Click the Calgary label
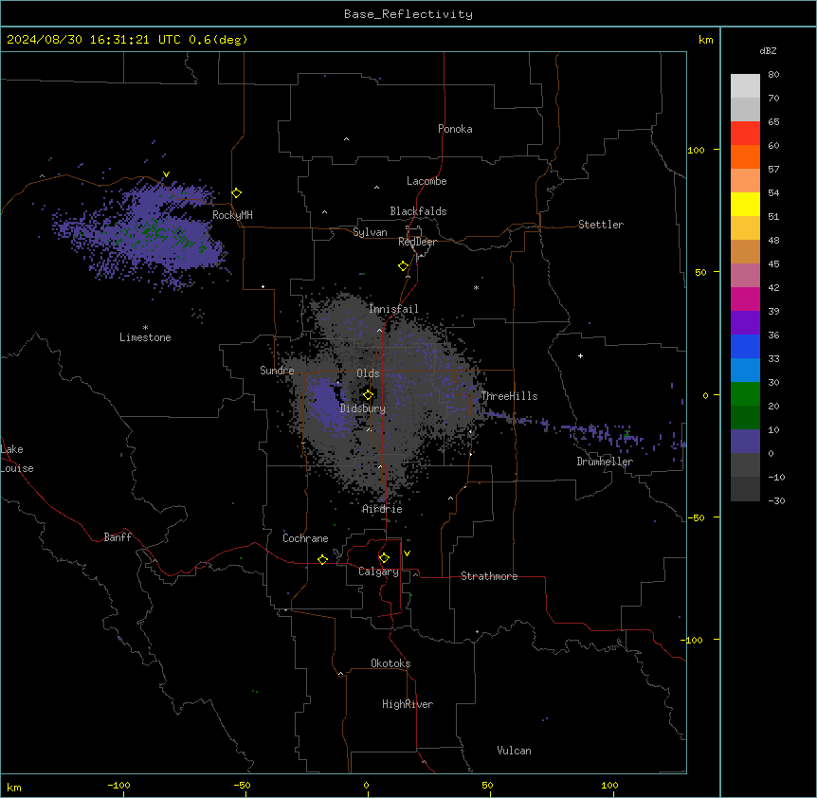817x798 pixels. (379, 571)
